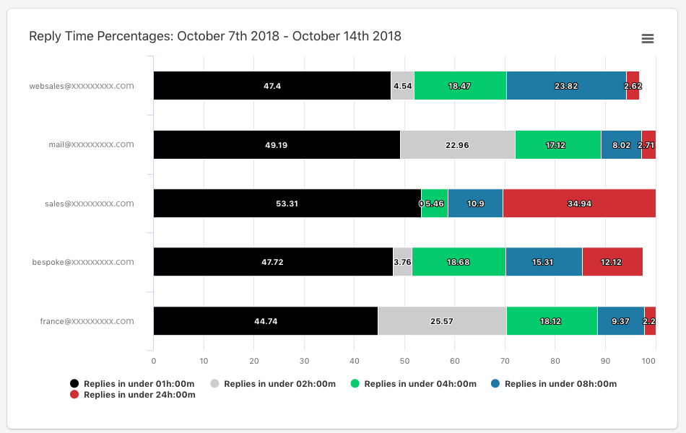Click the websales black bar segment 47.4
686x433 pixels.
[272, 86]
